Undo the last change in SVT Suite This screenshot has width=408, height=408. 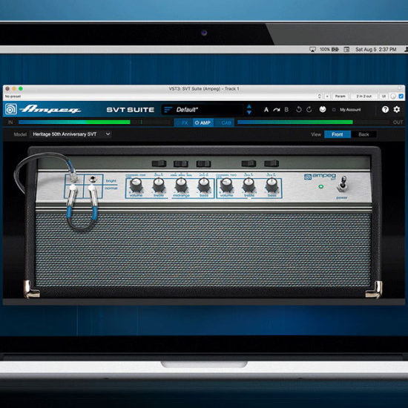point(299,110)
